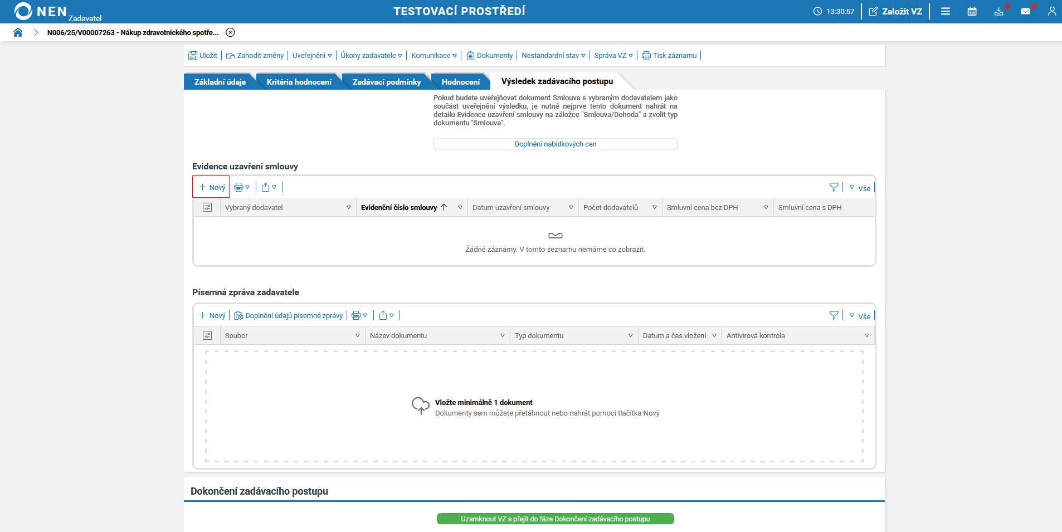
Task: Open the calendar icon in the header
Action: click(972, 11)
